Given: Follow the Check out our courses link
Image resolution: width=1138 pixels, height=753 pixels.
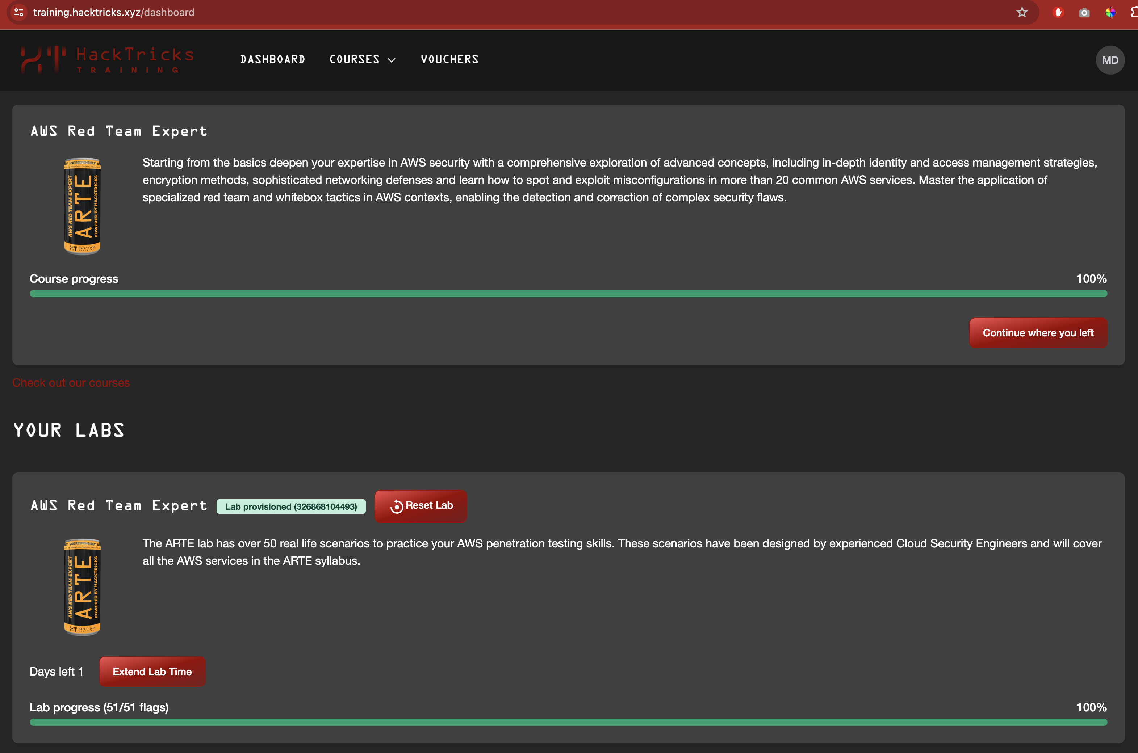Looking at the screenshot, I should pos(71,383).
